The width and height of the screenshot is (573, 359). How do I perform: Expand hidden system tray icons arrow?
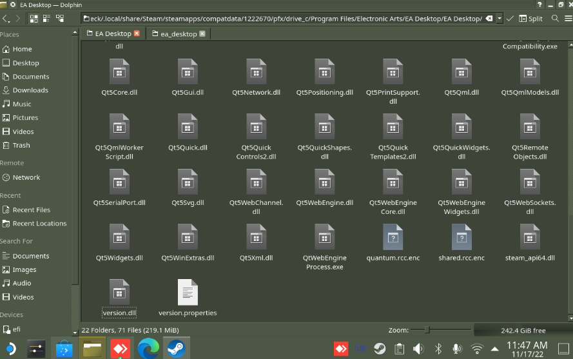click(x=494, y=349)
